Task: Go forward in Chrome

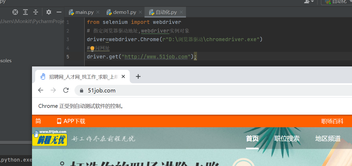Action: [x=53, y=90]
